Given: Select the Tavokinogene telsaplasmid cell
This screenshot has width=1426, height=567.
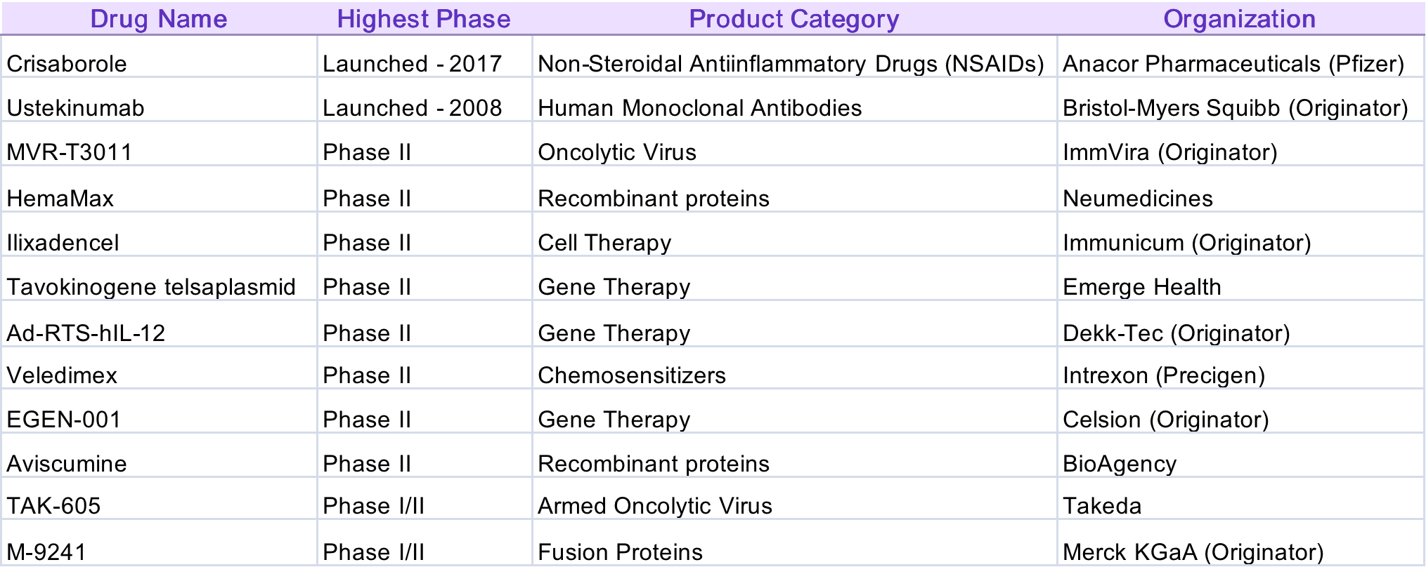Looking at the screenshot, I should (151, 287).
